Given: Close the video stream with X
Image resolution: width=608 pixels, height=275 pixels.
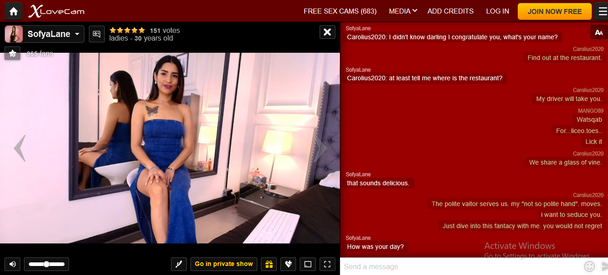Looking at the screenshot, I should coord(327,32).
